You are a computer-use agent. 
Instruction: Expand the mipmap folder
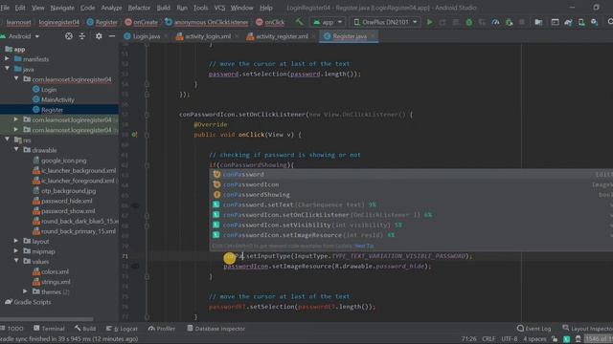pyautogui.click(x=16, y=251)
